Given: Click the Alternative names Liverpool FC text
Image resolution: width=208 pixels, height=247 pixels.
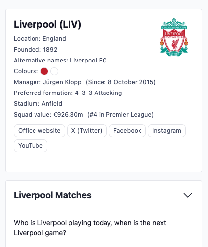Looking at the screenshot, I should click(60, 61).
